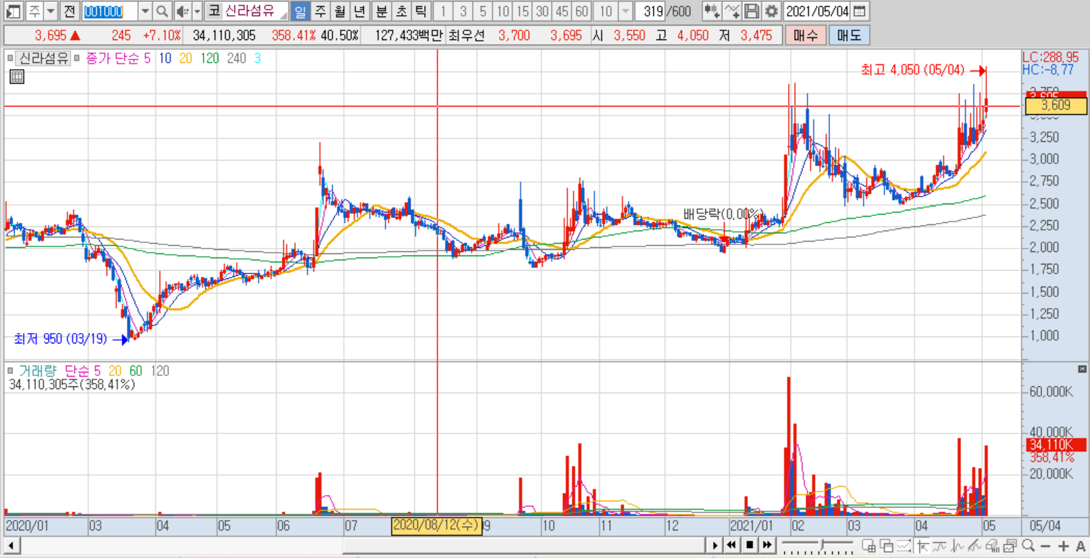Click the chart window grid icon
The width and height of the screenshot is (1090, 558).
[x=868, y=546]
